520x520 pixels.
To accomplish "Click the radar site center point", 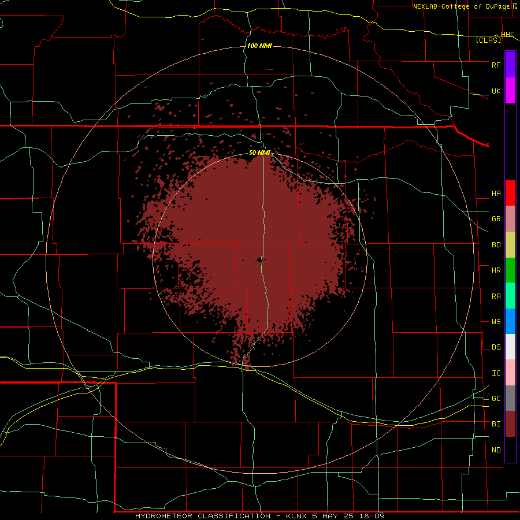I will coord(259,260).
